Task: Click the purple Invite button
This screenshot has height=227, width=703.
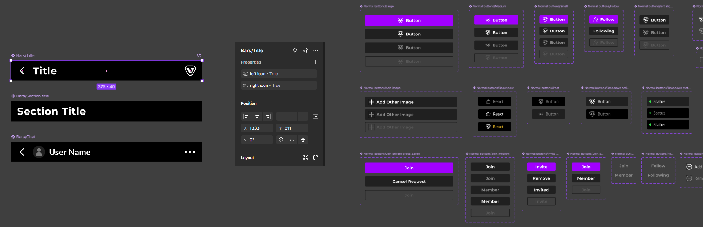Action: click(541, 167)
